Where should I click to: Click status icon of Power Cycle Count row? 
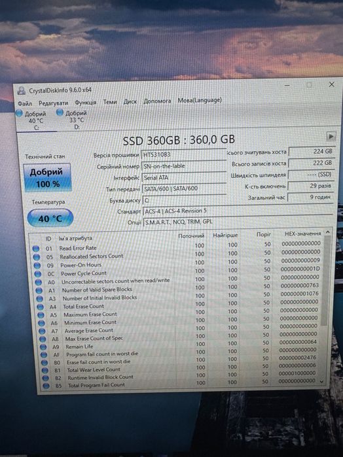click(x=38, y=274)
